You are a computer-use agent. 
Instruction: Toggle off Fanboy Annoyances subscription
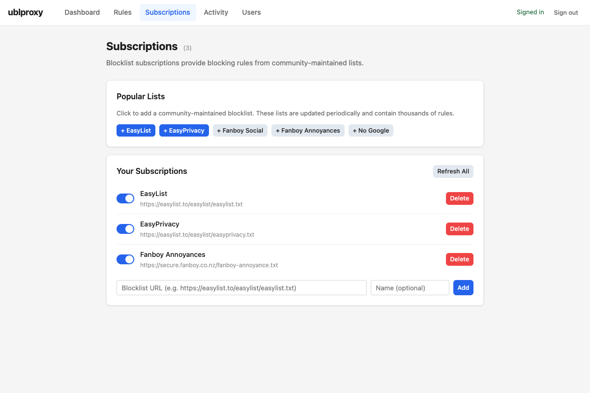[125, 259]
